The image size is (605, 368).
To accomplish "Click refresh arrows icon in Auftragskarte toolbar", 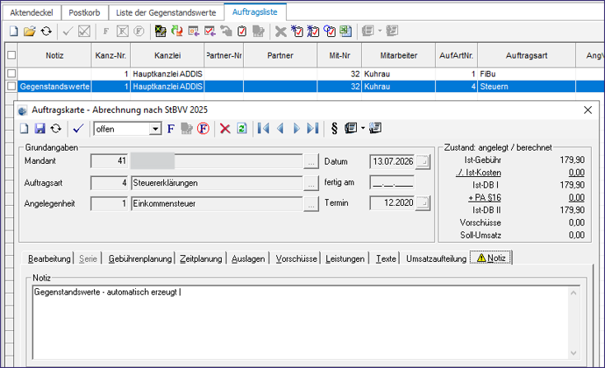I will [x=56, y=128].
